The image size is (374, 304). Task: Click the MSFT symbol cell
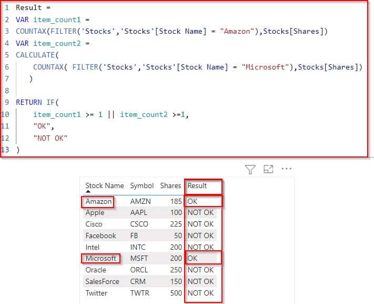[139, 258]
